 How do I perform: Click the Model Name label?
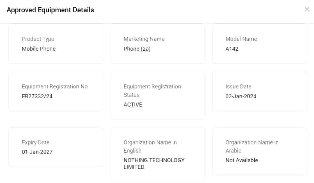tap(241, 39)
